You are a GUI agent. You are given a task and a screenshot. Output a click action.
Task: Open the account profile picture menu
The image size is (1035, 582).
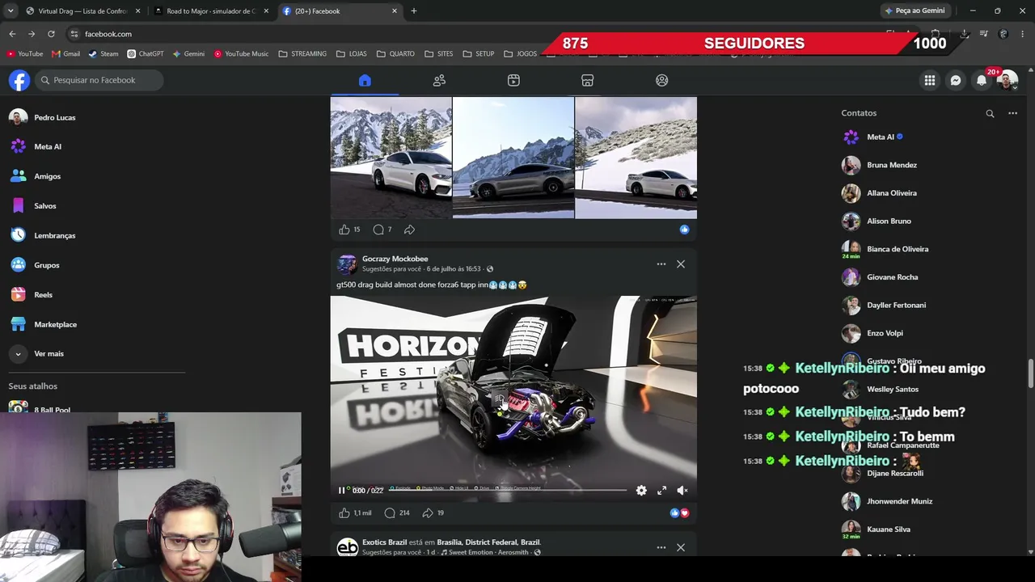pyautogui.click(x=1008, y=80)
